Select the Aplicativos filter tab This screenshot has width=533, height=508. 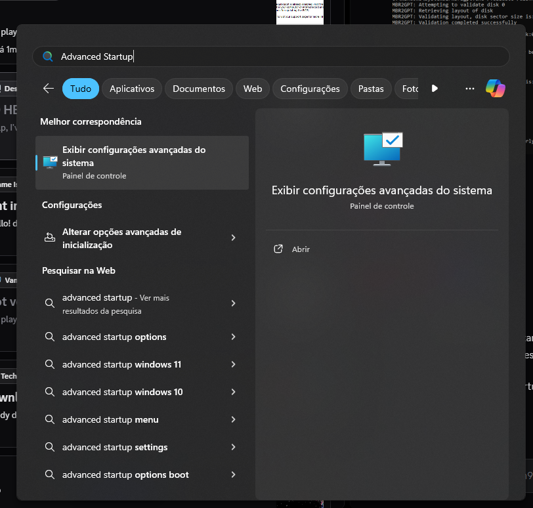(x=132, y=89)
